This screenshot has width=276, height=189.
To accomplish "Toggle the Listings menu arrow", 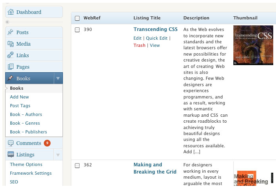I will (x=58, y=154).
